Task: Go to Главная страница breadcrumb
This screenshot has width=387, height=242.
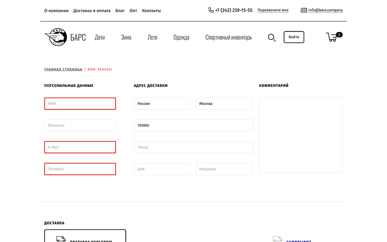Action: click(63, 69)
